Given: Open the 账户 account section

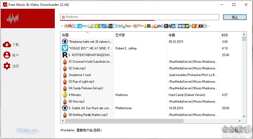Looking at the screenshot, I should point(11,55).
